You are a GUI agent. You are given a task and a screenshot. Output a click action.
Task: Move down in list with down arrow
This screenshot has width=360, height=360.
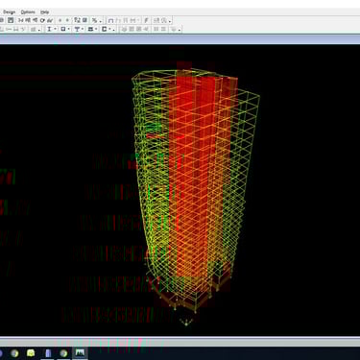coord(67,20)
